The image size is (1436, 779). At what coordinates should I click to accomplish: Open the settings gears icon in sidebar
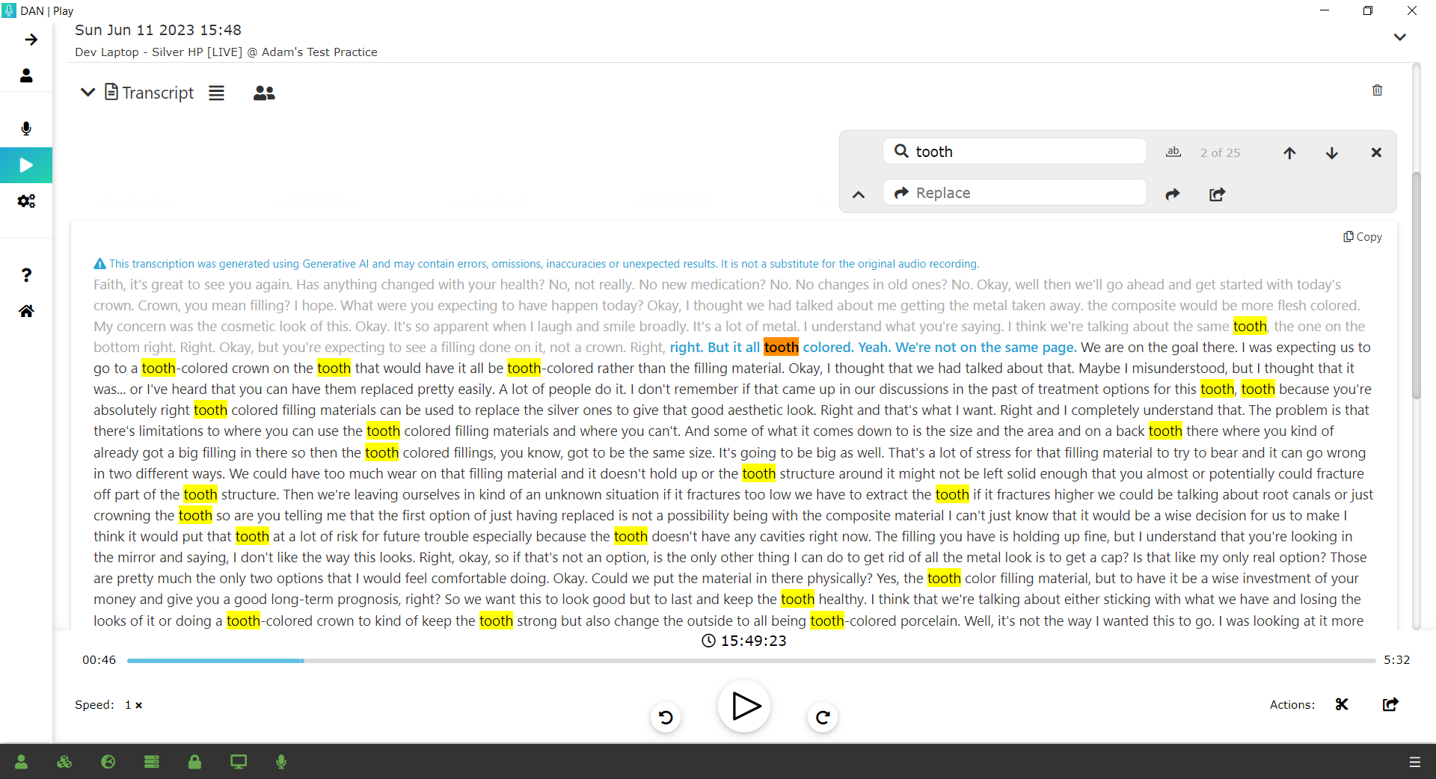point(26,201)
